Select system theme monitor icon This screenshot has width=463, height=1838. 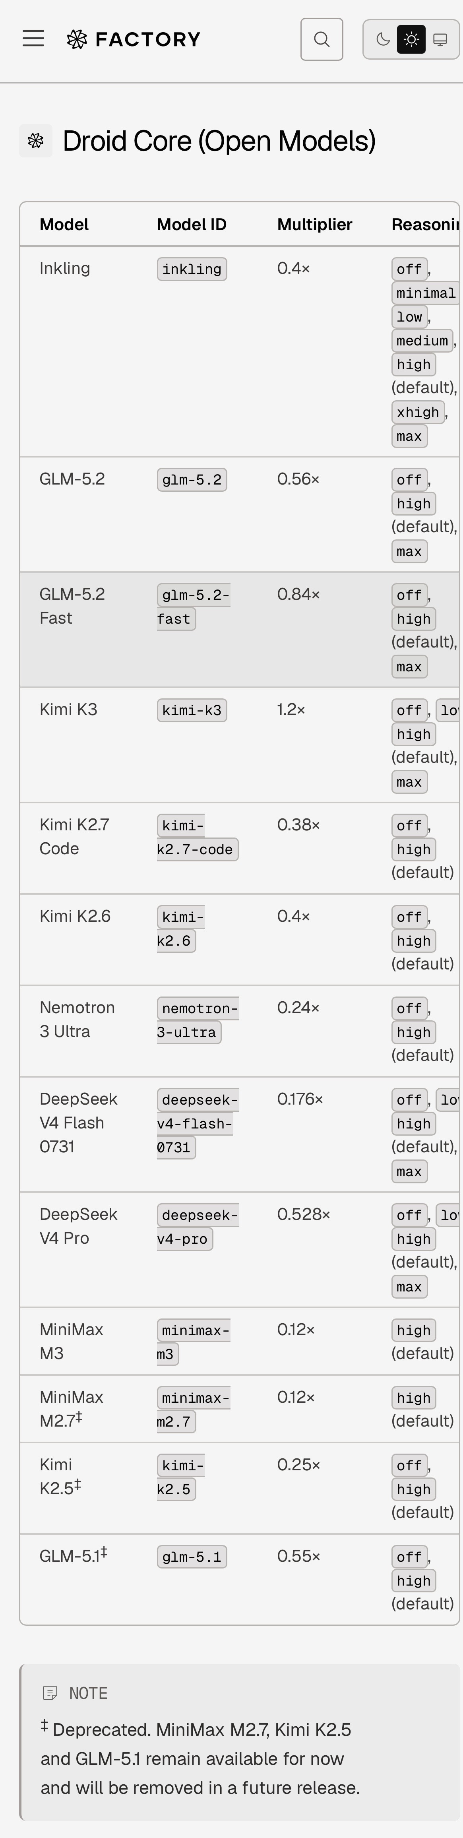point(441,39)
